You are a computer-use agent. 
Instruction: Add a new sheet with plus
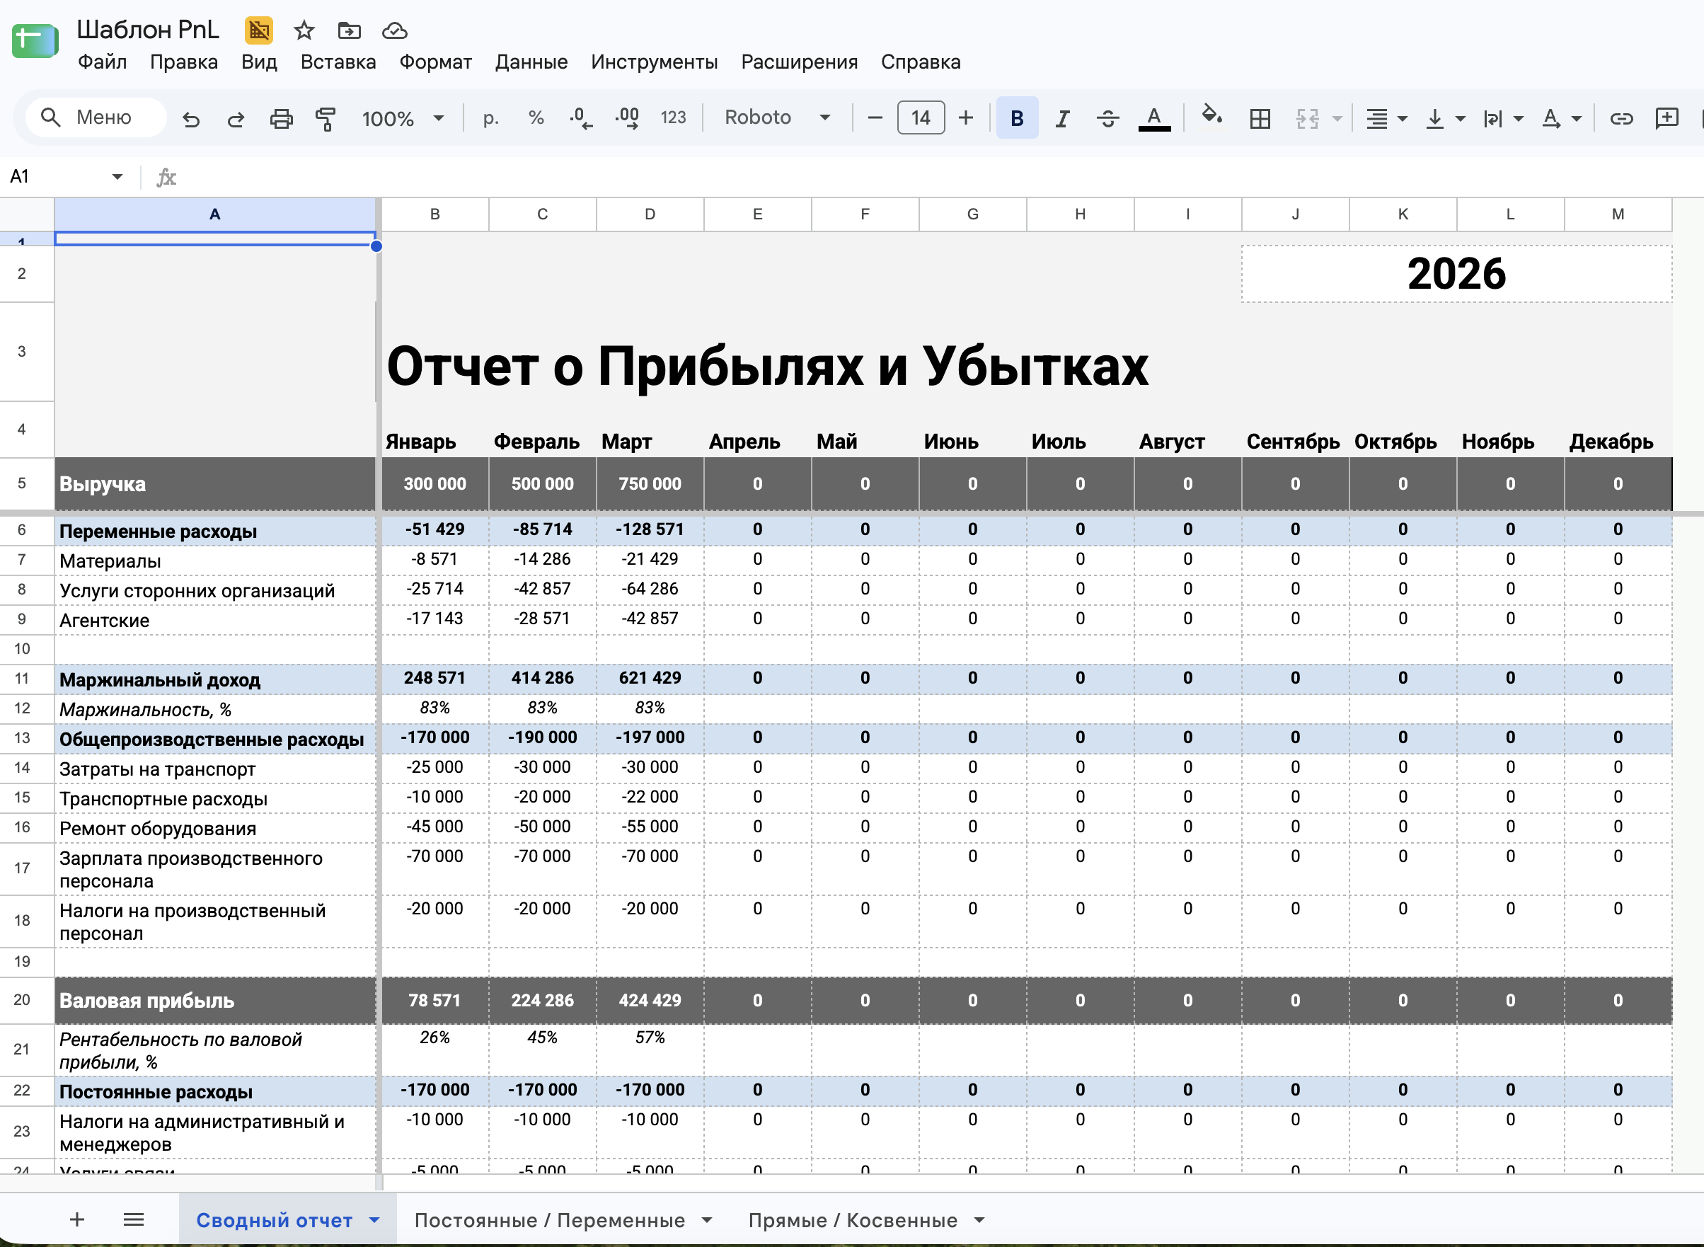(x=77, y=1219)
